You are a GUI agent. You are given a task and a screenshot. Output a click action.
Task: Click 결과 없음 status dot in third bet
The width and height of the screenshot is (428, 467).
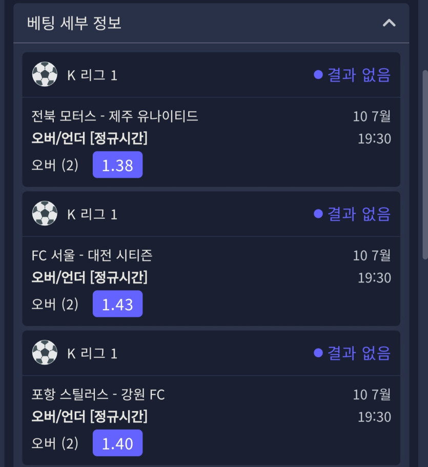click(318, 353)
